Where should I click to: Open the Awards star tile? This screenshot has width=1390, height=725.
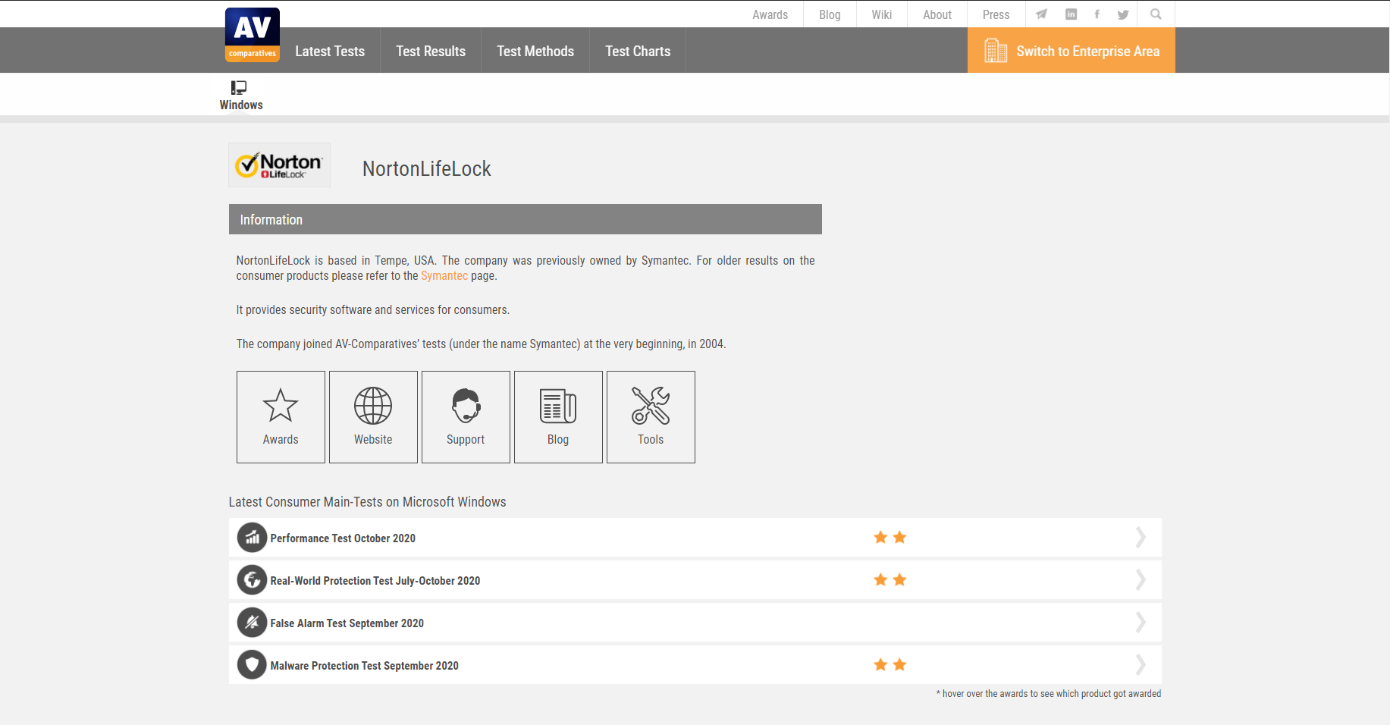(281, 416)
